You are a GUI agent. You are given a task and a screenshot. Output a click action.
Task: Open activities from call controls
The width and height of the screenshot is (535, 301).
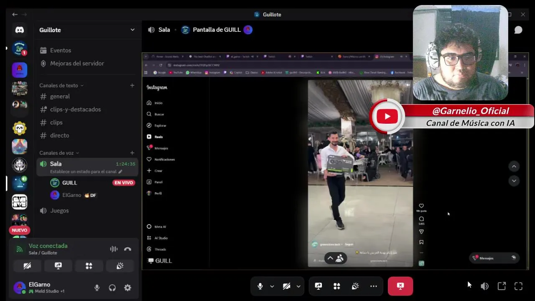tap(337, 286)
